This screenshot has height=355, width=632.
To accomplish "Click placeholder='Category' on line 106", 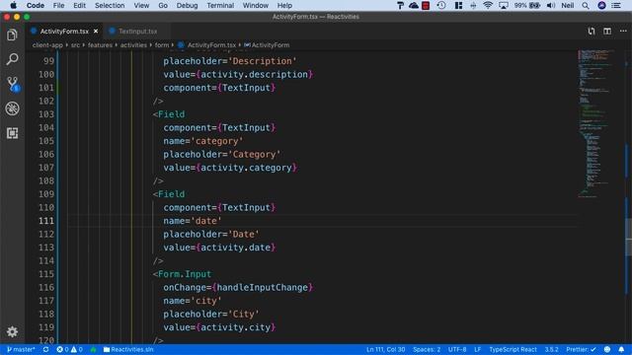I will tap(221, 154).
